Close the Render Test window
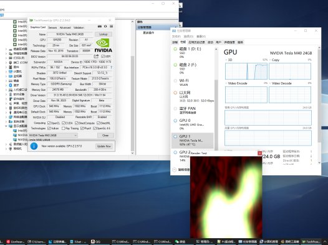The image size is (328, 245). pos(259,154)
